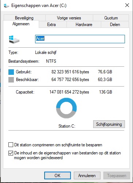
Task: Click Annuleren to cancel
Action: click(x=87, y=176)
